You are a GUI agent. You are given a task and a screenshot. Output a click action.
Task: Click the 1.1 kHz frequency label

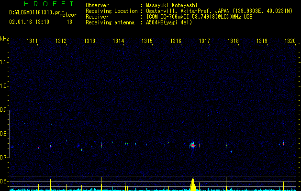(4, 62)
